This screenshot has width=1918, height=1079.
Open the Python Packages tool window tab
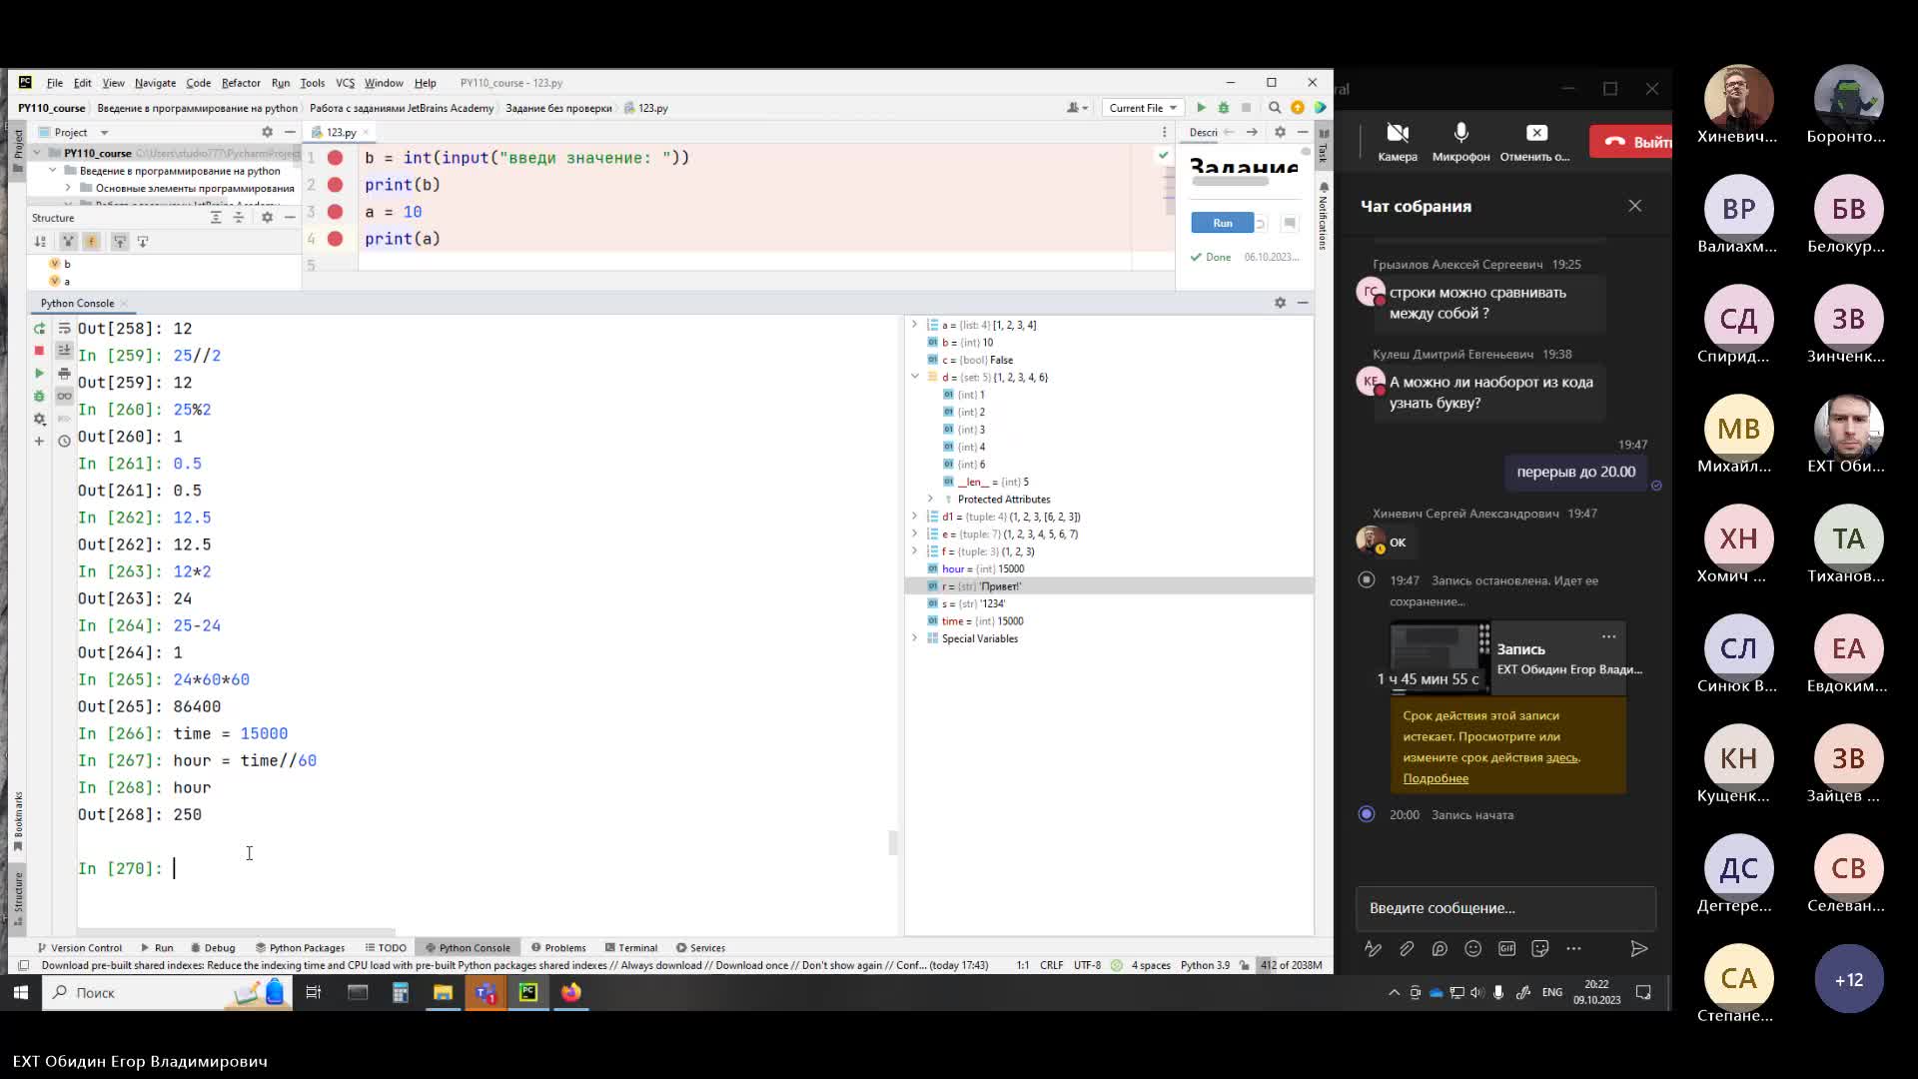point(300,948)
